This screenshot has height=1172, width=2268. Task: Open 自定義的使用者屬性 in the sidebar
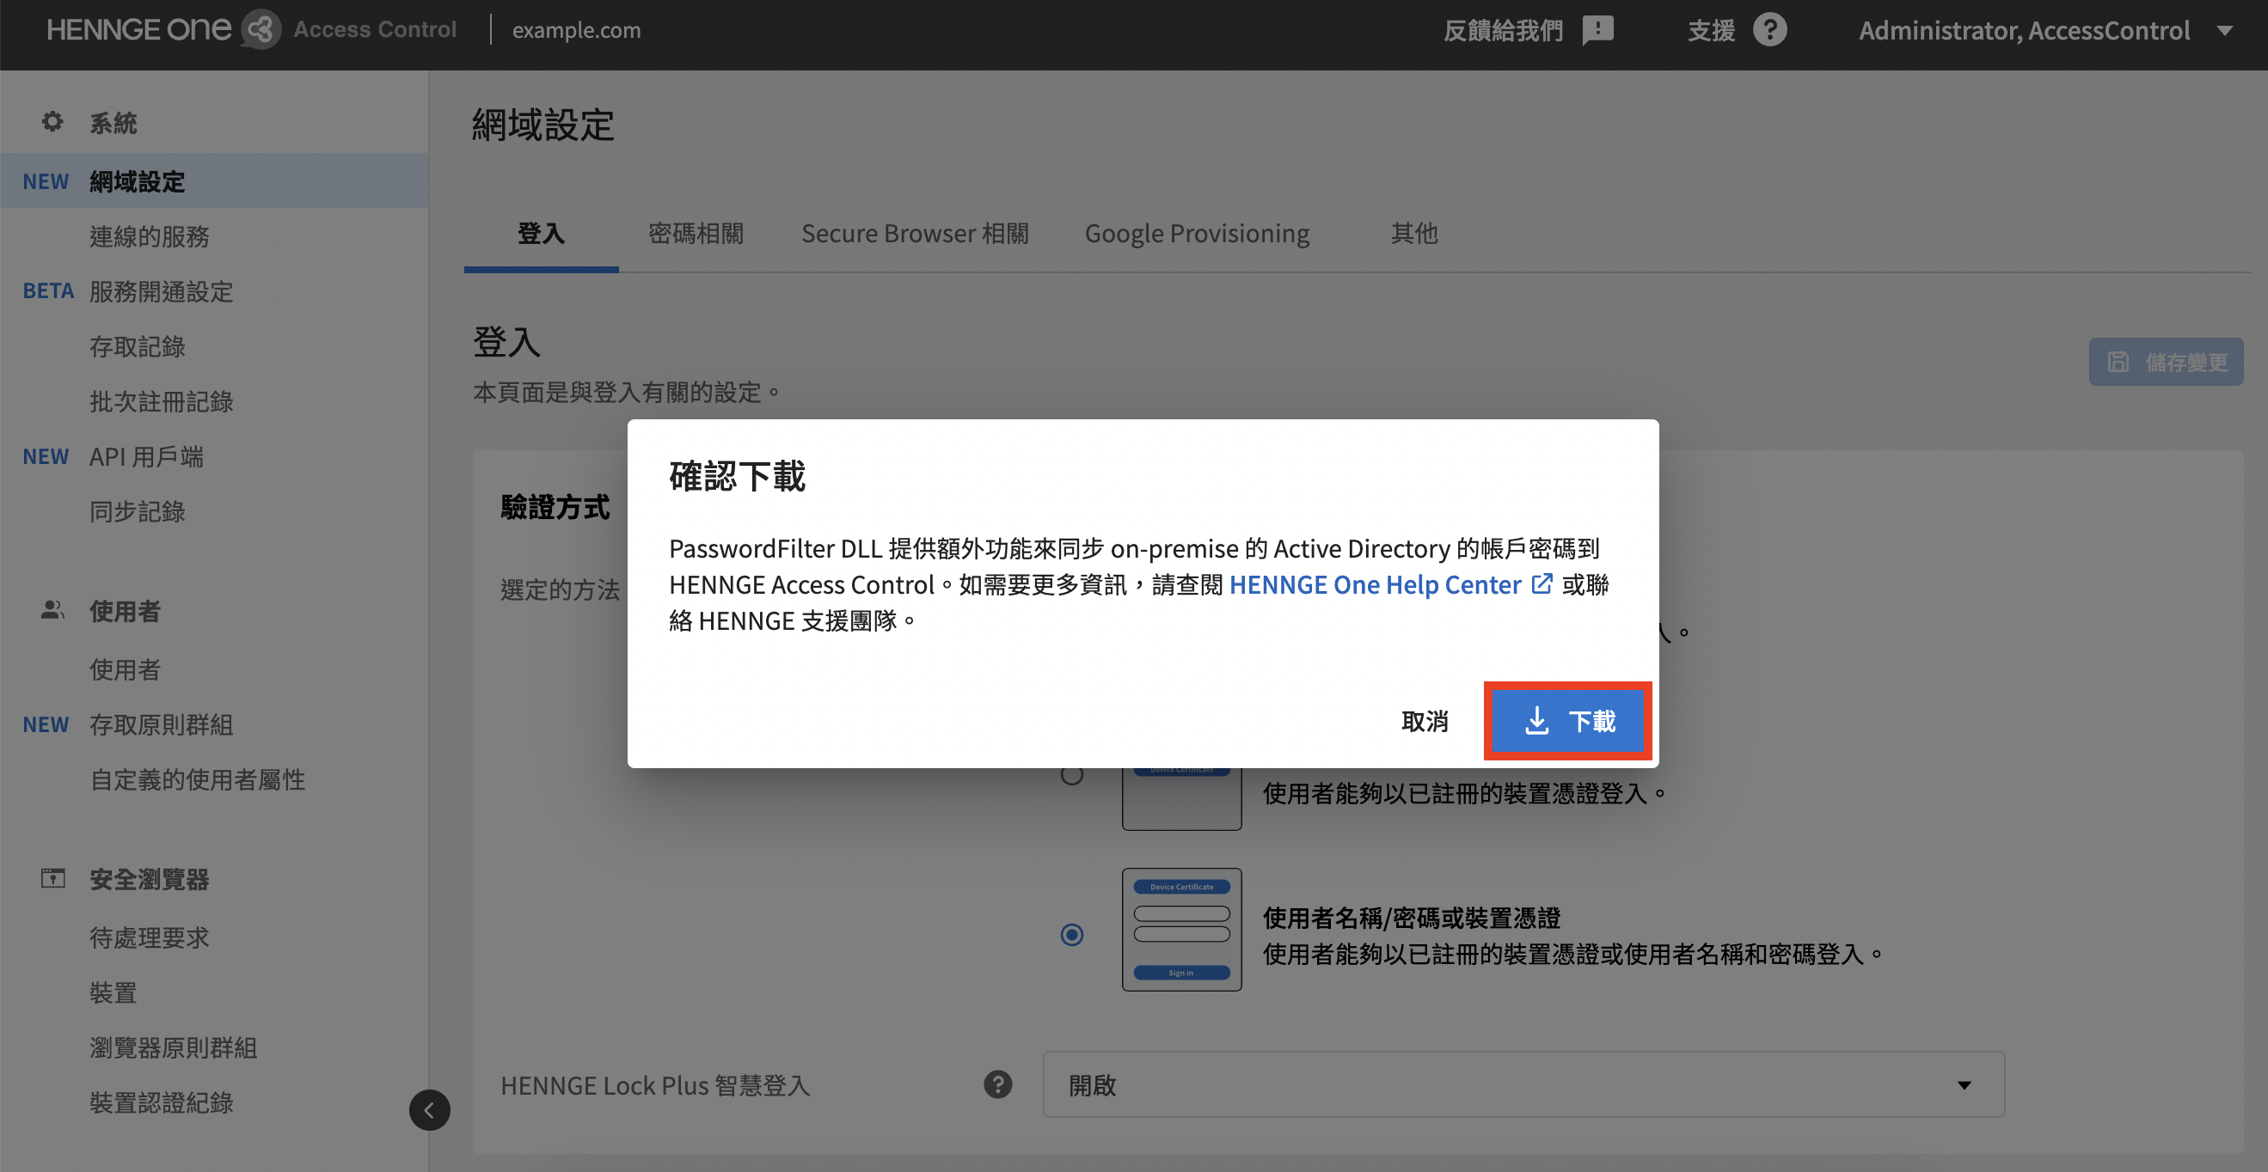(197, 778)
